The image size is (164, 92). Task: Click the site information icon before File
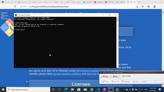click(21, 7)
